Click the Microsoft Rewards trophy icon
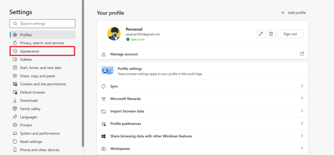 coord(104,99)
